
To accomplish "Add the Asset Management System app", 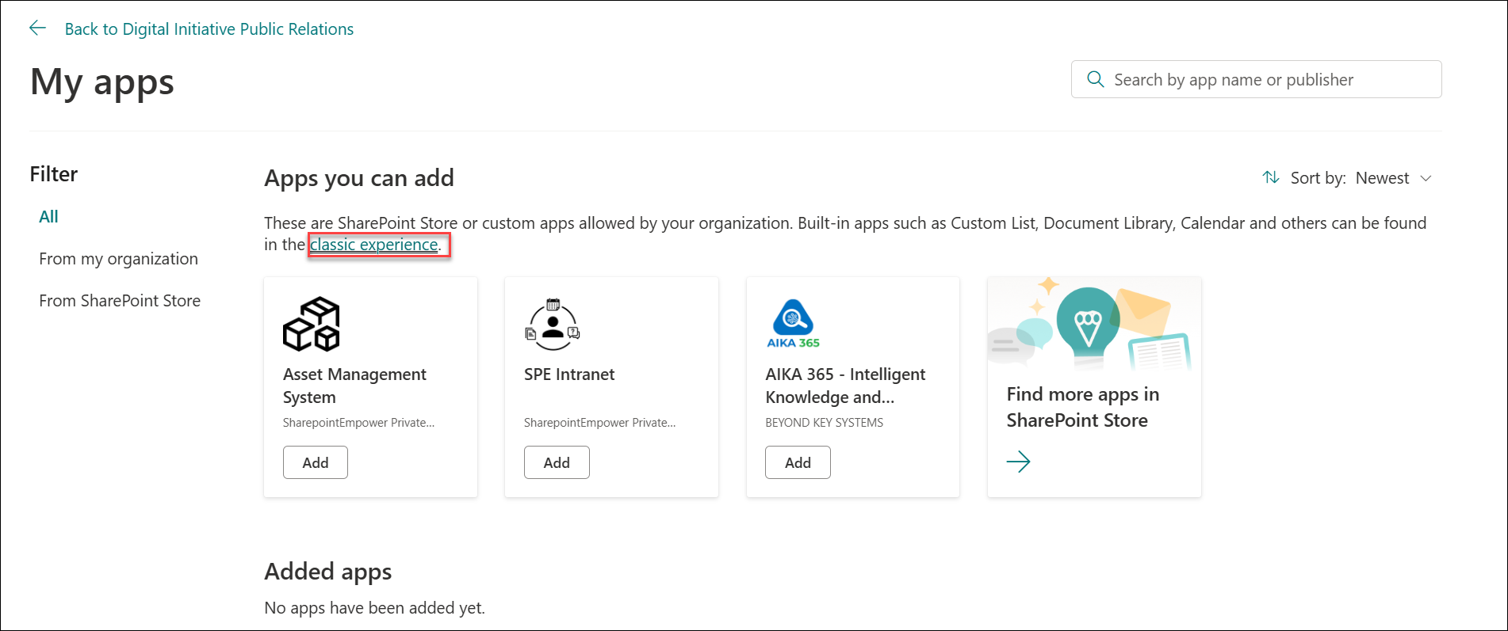I will (315, 462).
